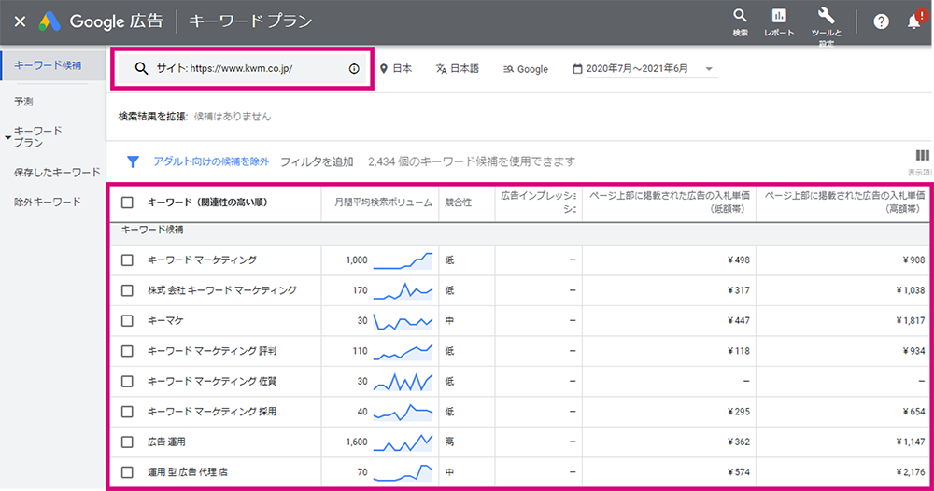Click the 2020年7月～2021年6月 date range
The image size is (934, 491).
coord(637,69)
